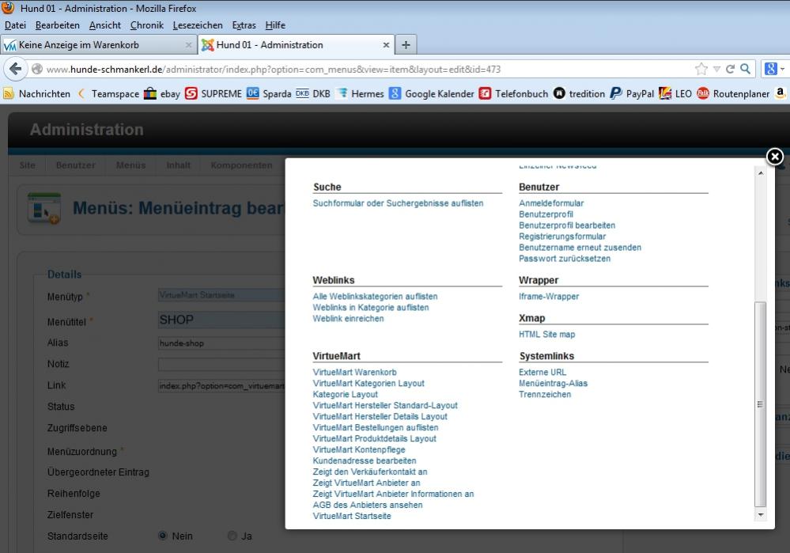Open the URL bar history dropdown arrow

(716, 69)
